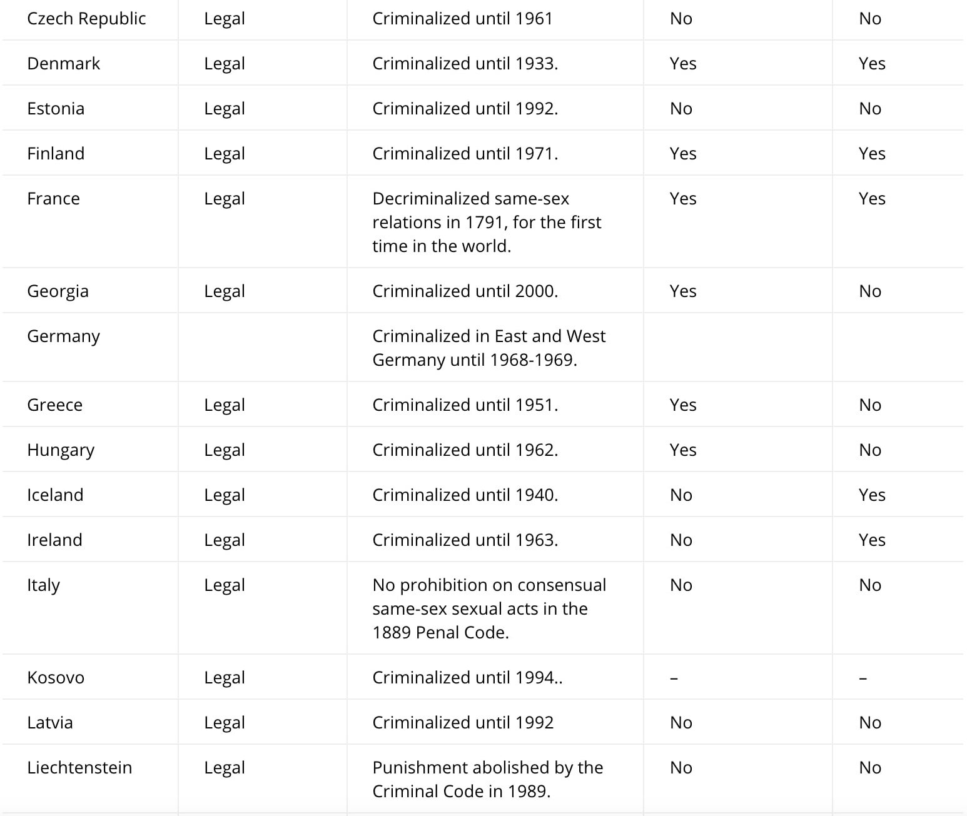This screenshot has height=816, width=967.
Task: Click 'Criminalized until 1992.' in the Estonia row
Action: tap(465, 109)
